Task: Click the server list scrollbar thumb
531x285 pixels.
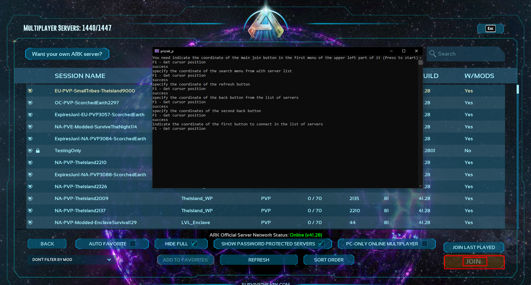Action: [517, 89]
